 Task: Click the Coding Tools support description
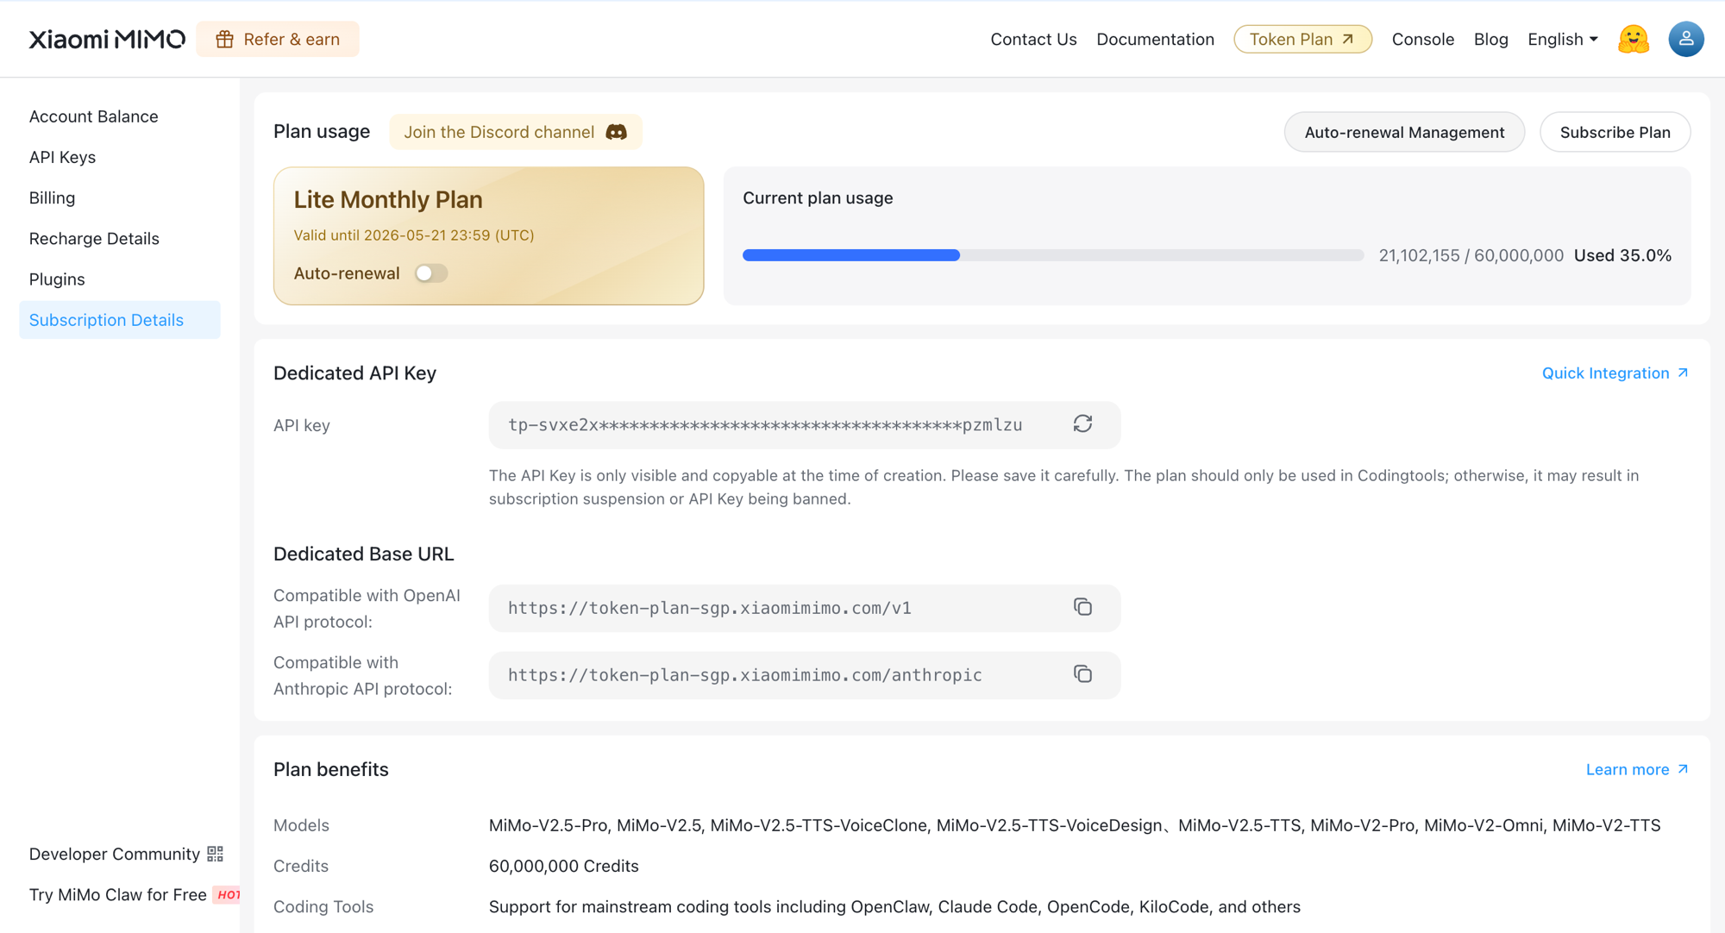pyautogui.click(x=894, y=906)
